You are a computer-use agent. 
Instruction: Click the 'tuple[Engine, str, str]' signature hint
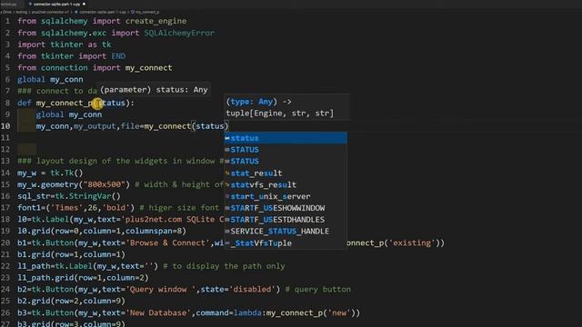tap(280, 113)
